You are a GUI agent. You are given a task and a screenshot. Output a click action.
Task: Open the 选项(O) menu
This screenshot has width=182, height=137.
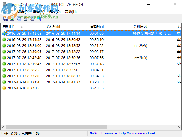[55, 12]
